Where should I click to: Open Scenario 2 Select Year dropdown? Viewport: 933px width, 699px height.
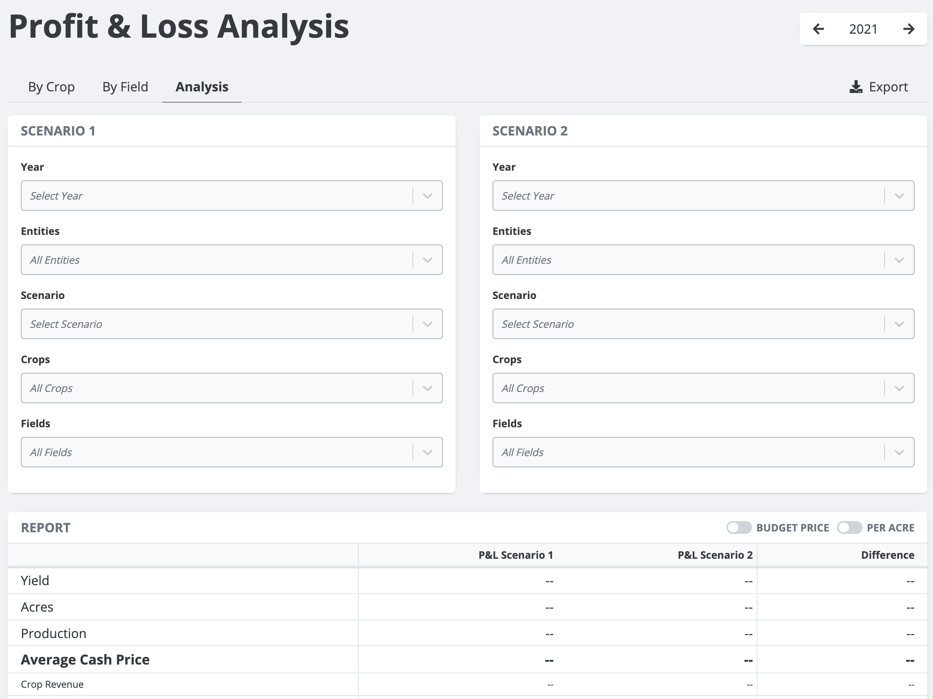688,196
